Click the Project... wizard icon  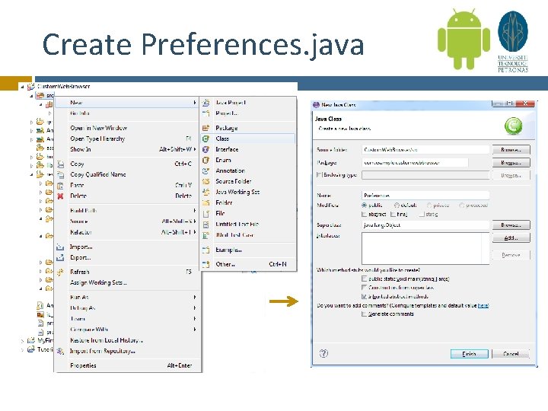pos(205,113)
